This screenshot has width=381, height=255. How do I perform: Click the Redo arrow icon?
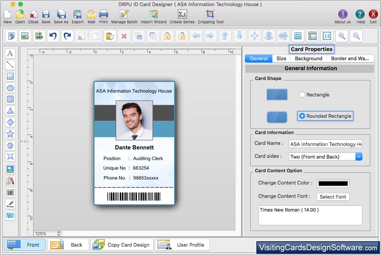pyautogui.click(x=67, y=36)
